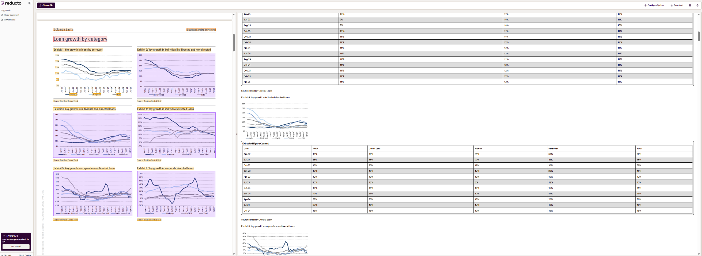Toggle the layout view icon beside Download
Image resolution: width=702 pixels, height=256 pixels.
tap(690, 5)
